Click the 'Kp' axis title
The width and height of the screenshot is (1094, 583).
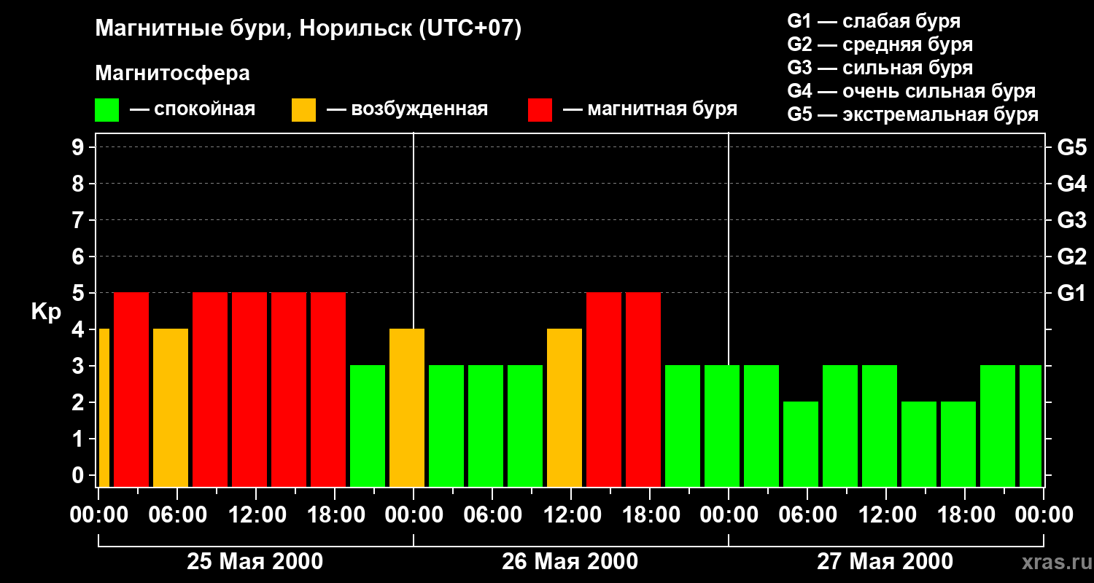46,312
